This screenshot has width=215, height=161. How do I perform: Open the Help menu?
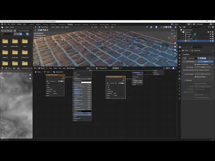(25, 24)
